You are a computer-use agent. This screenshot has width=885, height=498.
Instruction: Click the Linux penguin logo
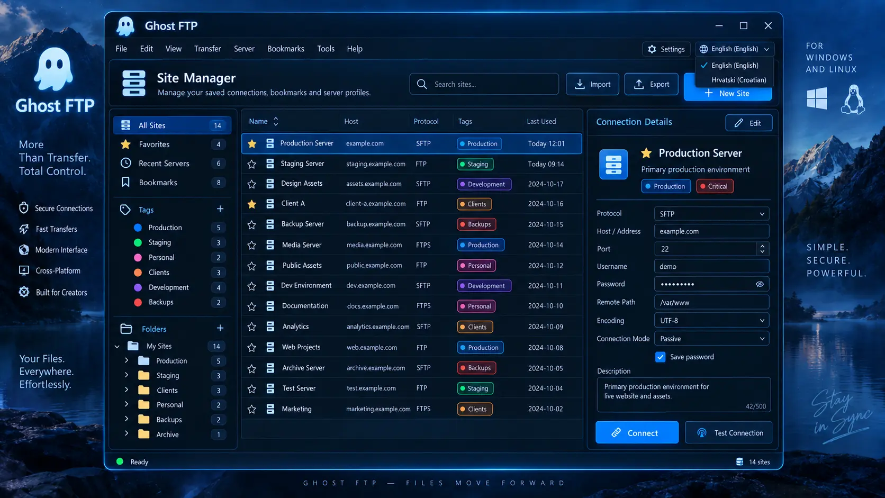pos(853,99)
